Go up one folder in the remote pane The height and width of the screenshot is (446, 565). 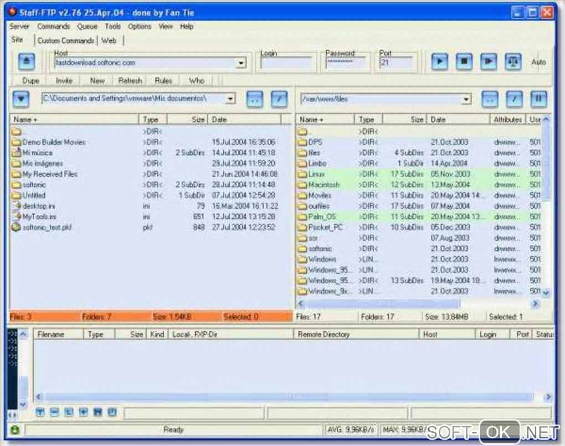[490, 99]
